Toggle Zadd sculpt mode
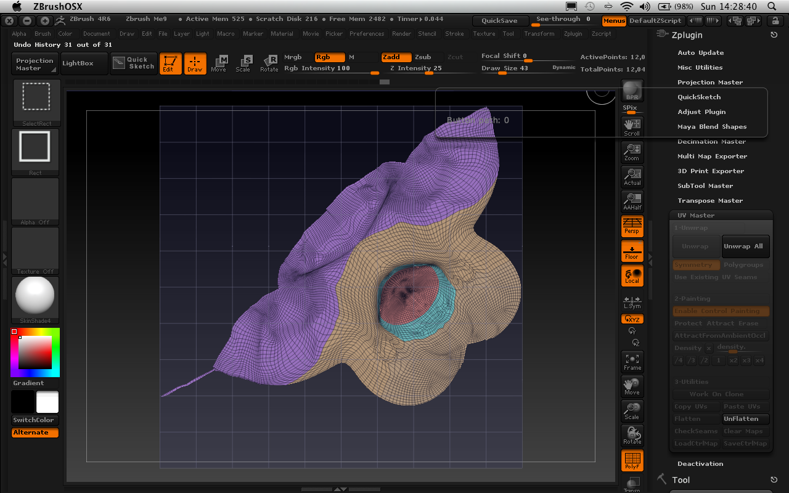Image resolution: width=789 pixels, height=493 pixels. click(396, 57)
